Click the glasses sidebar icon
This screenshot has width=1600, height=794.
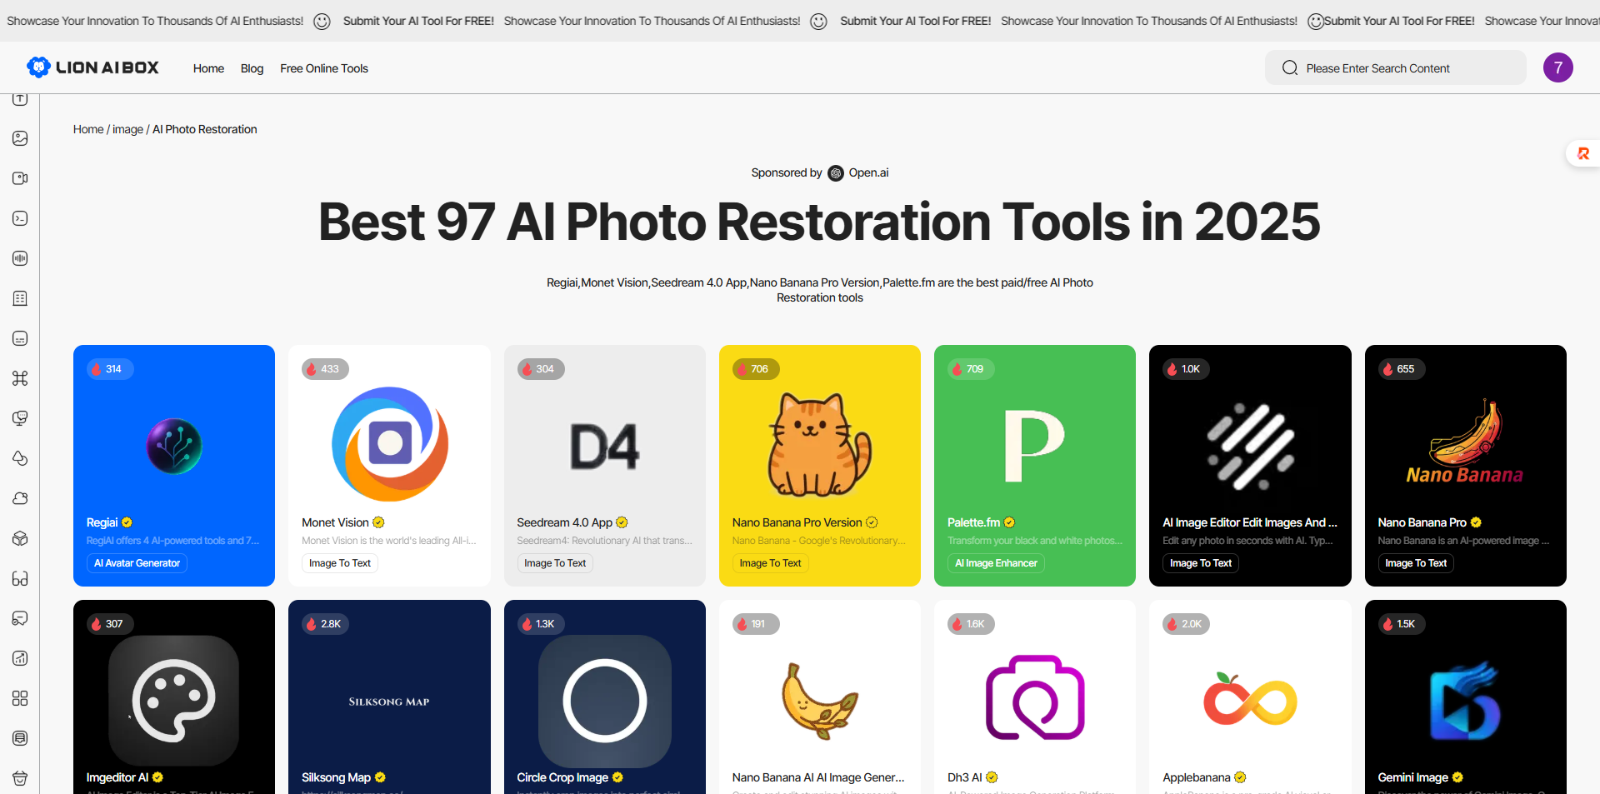tap(20, 578)
